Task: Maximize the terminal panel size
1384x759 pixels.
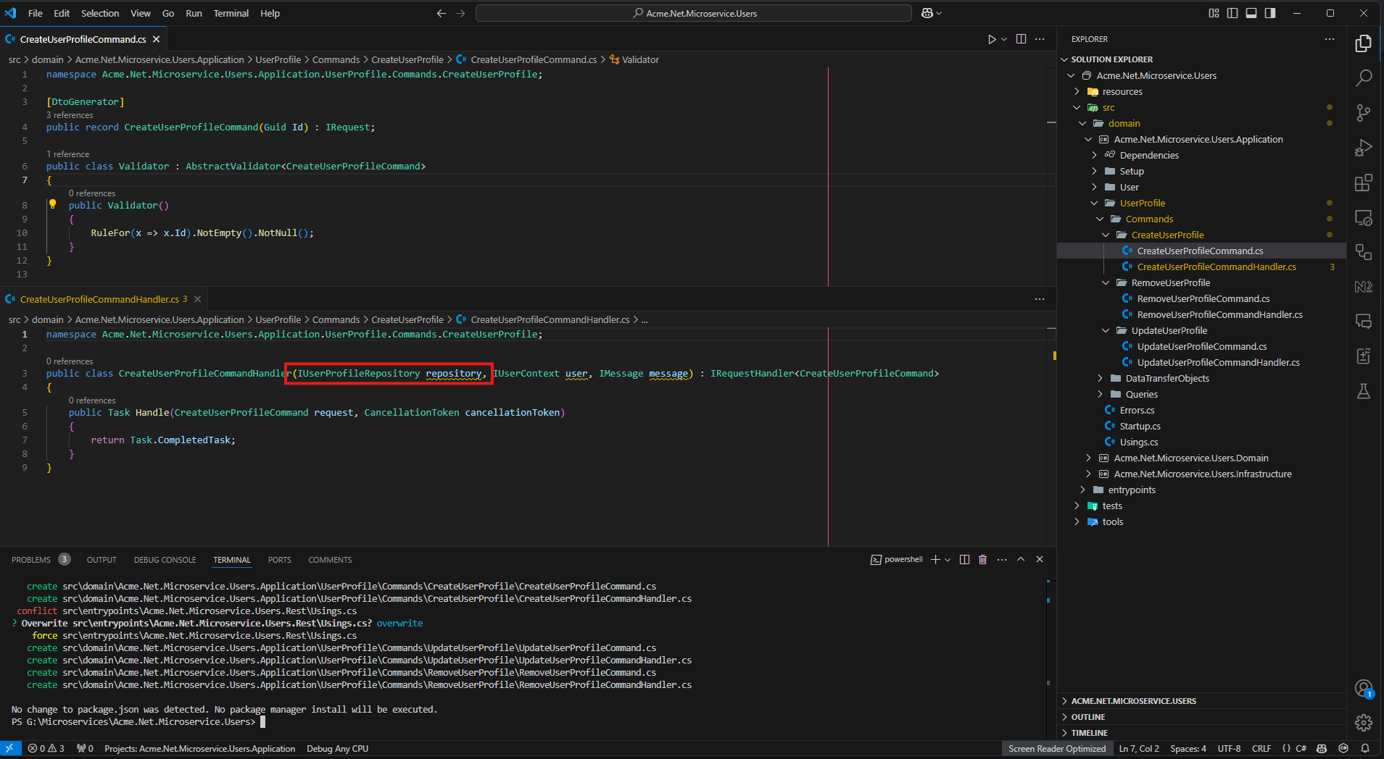Action: tap(1021, 559)
